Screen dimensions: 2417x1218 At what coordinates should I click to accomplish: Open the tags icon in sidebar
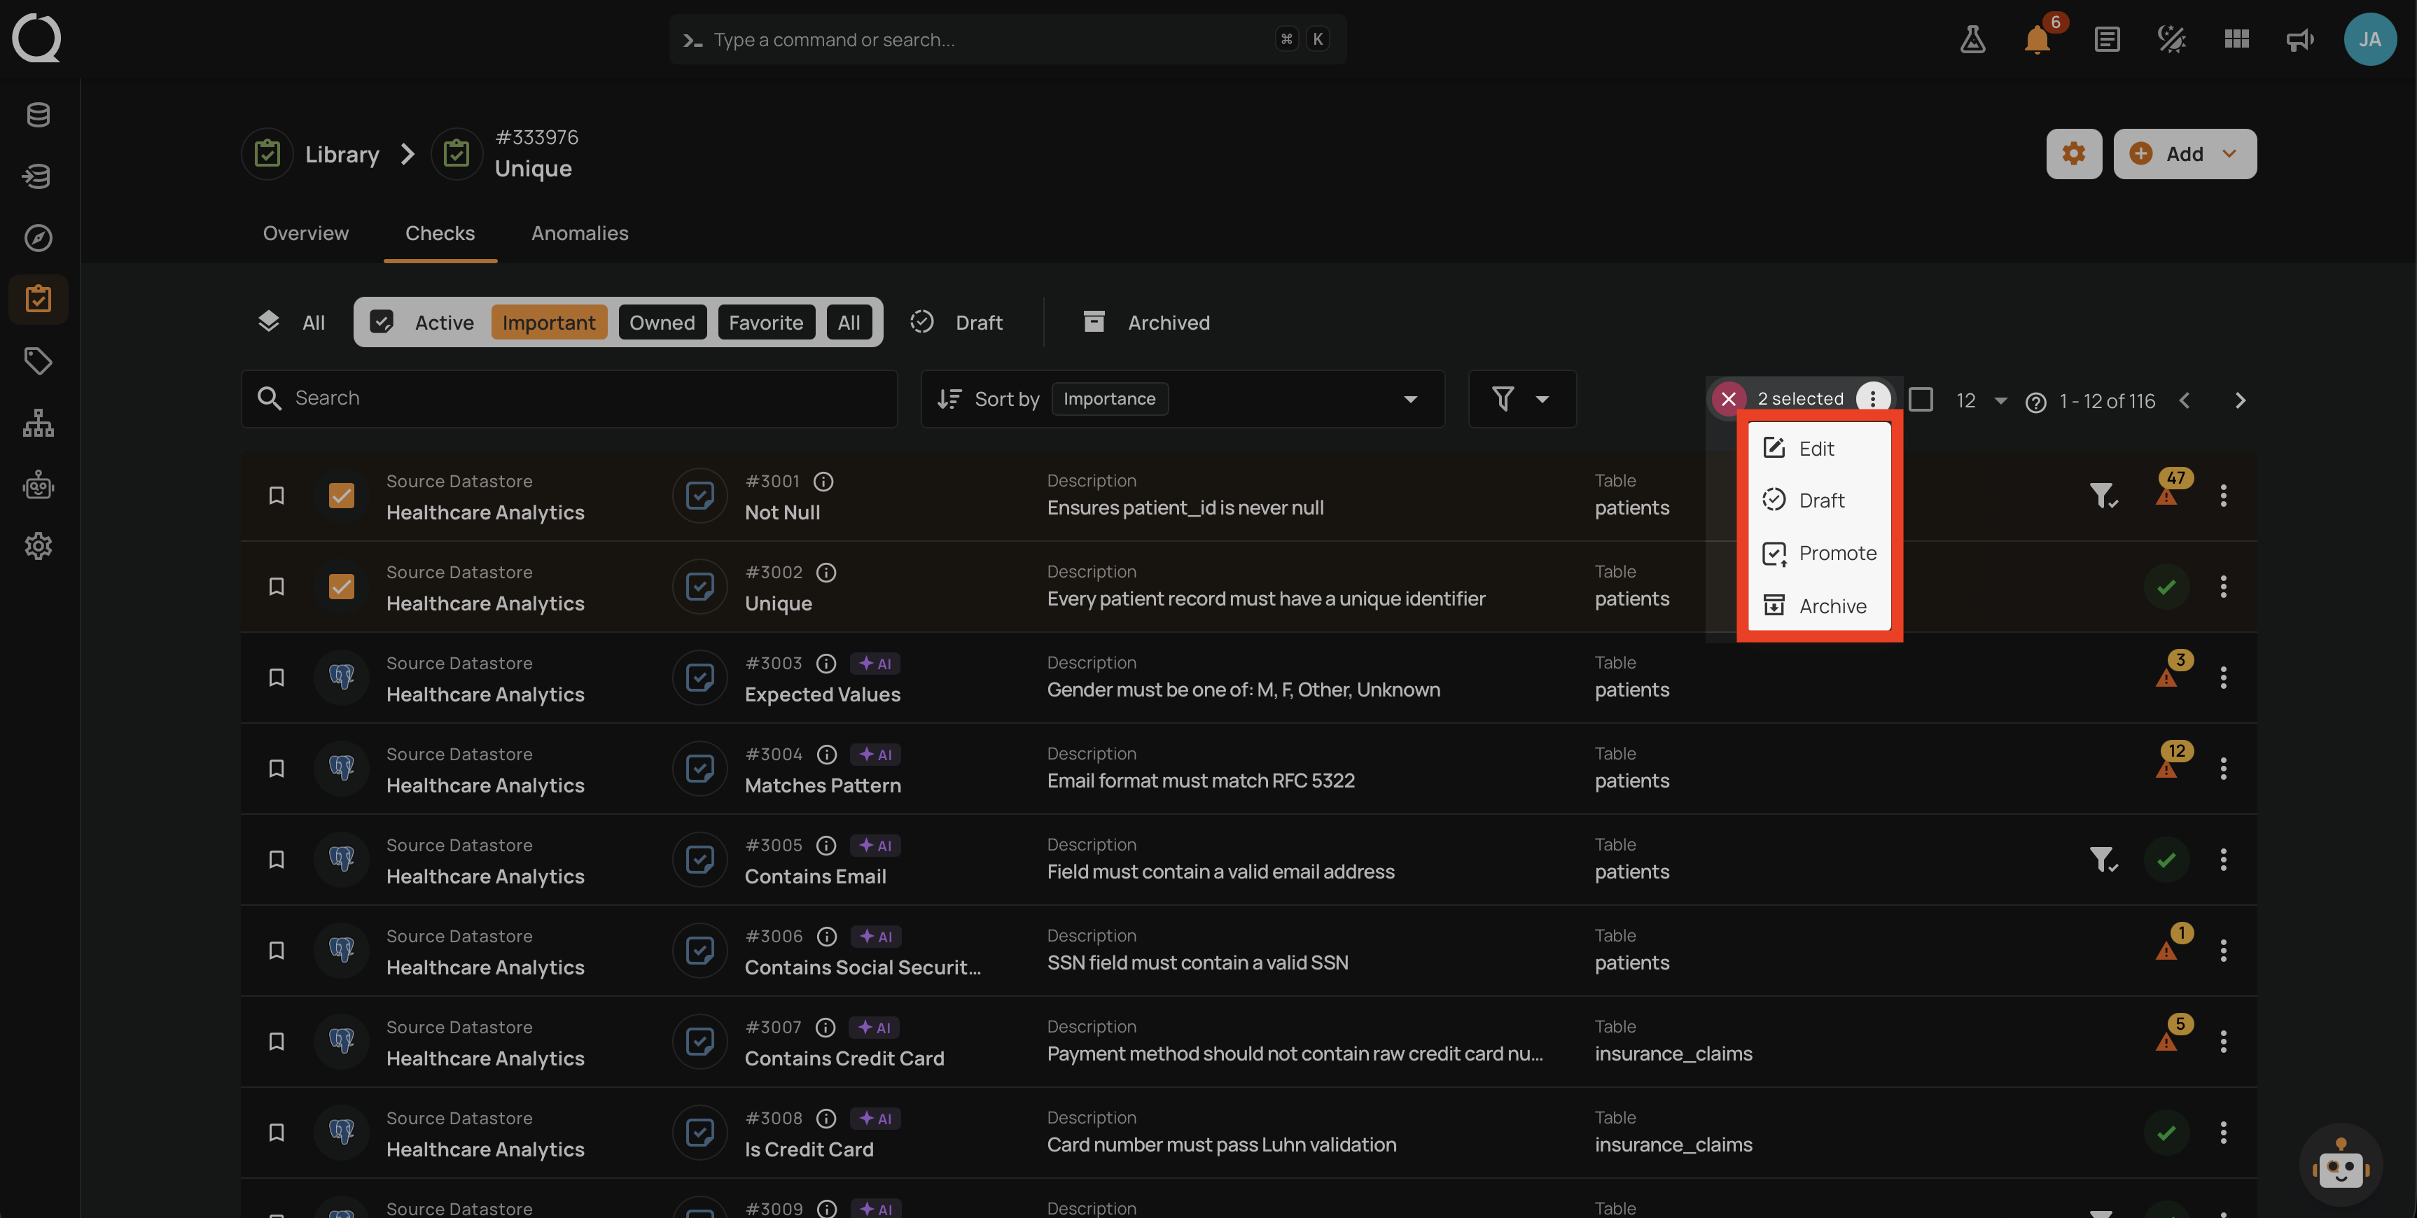pos(39,360)
